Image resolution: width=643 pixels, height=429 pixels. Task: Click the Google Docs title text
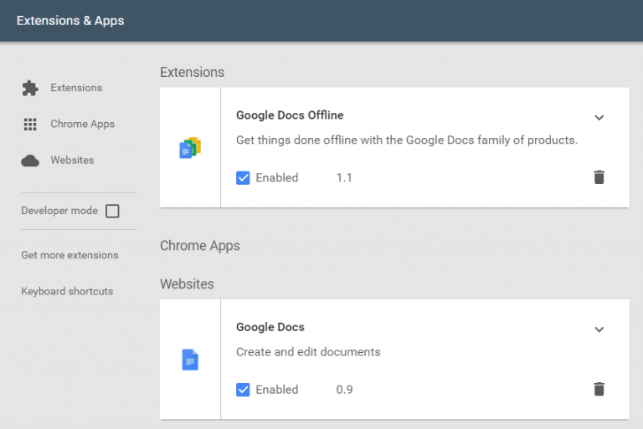click(270, 327)
